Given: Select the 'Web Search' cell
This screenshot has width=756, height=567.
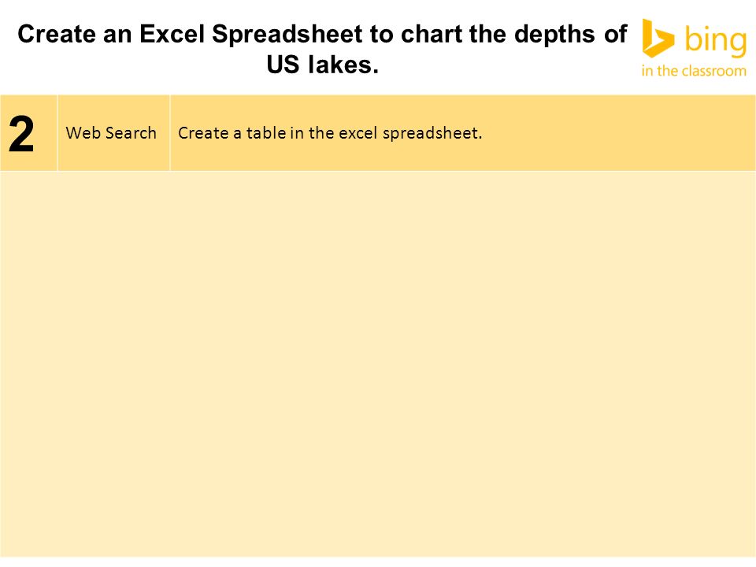Looking at the screenshot, I should (113, 133).
